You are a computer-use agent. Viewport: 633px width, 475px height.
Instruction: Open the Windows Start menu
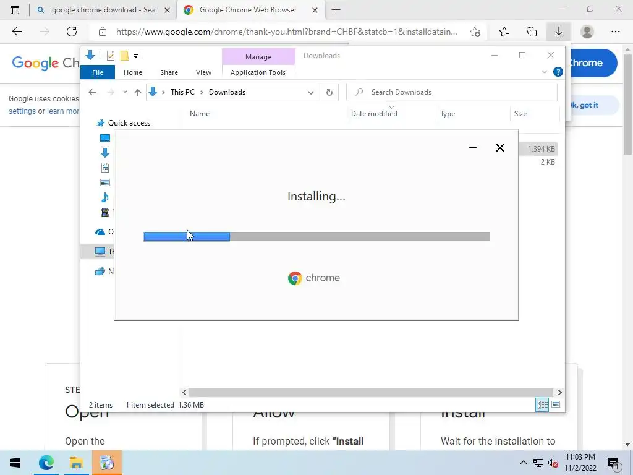15,463
